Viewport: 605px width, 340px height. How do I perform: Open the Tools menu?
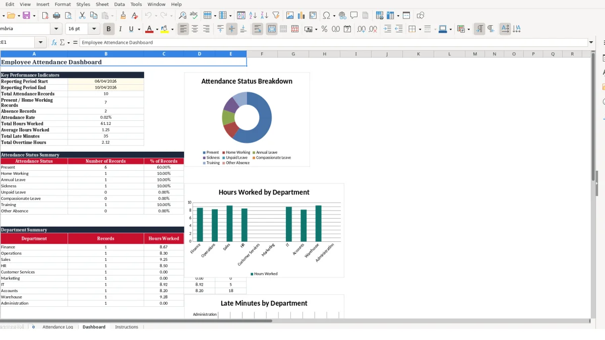pos(136,4)
